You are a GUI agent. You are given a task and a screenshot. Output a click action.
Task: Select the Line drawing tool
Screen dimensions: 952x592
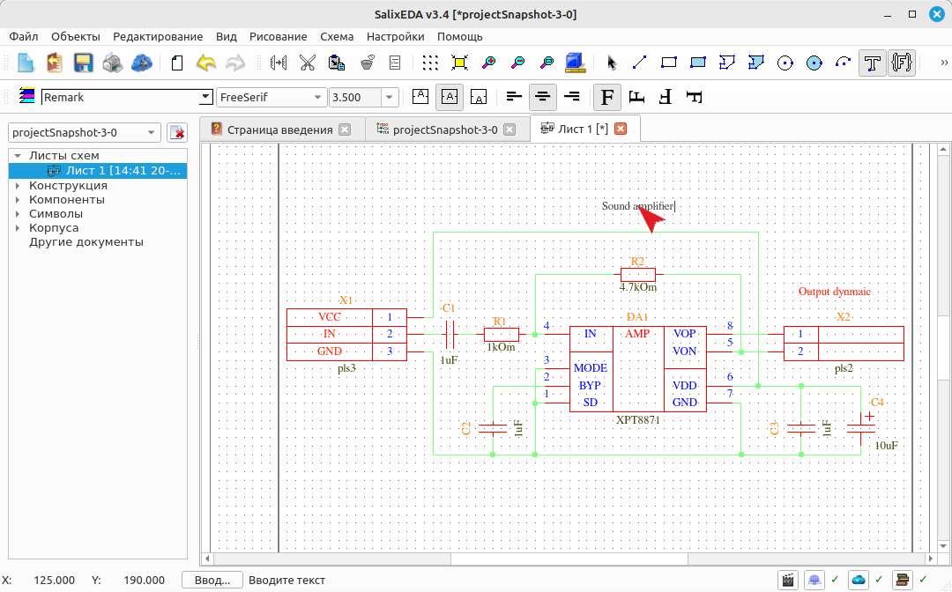coord(639,63)
